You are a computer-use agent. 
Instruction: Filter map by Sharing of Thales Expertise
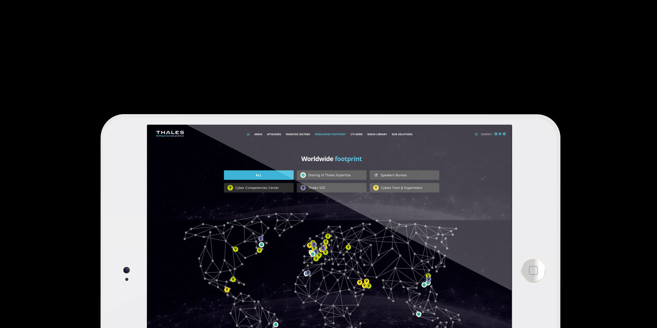[x=331, y=175]
